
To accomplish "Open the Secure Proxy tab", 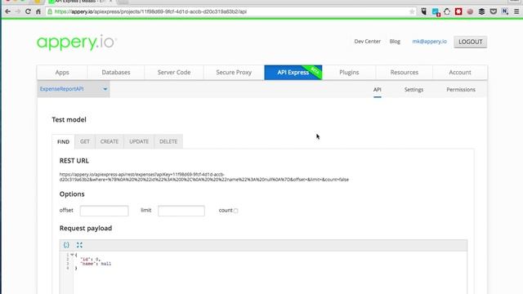I will pos(234,73).
